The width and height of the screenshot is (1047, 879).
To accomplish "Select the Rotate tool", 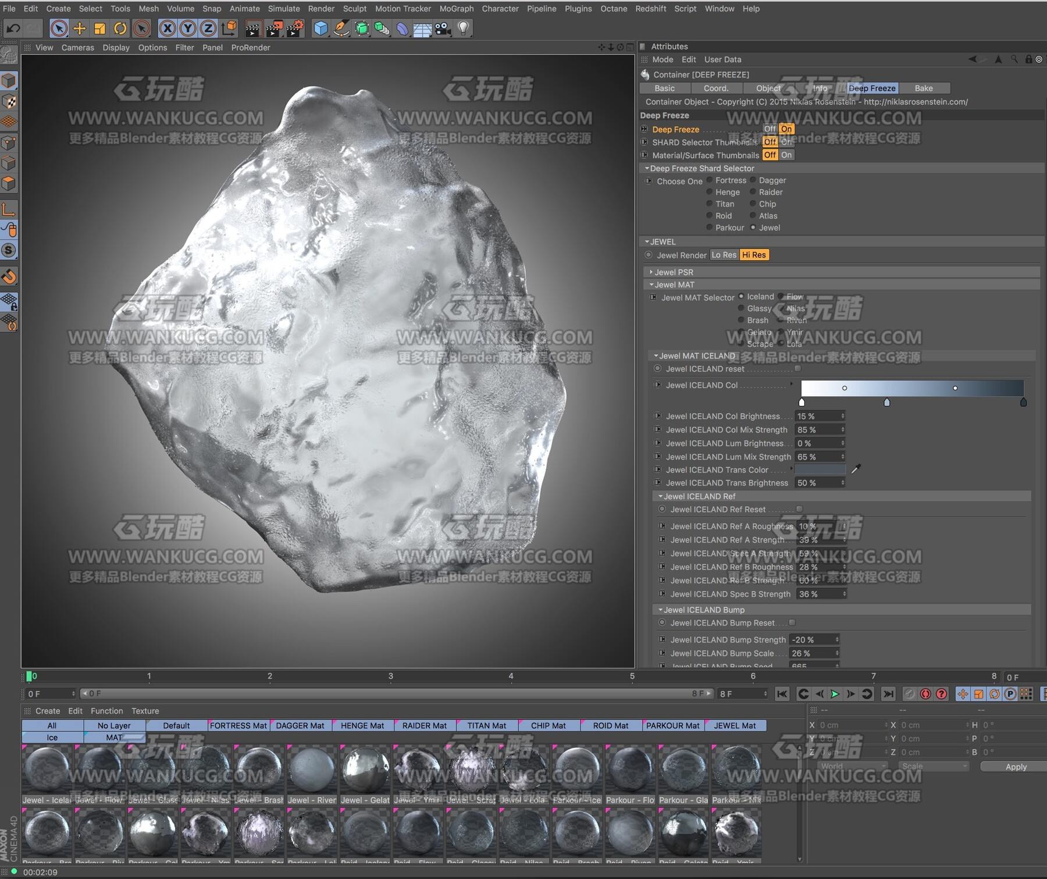I will [120, 28].
